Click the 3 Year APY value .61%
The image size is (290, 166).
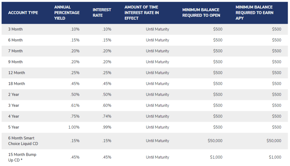75,106
